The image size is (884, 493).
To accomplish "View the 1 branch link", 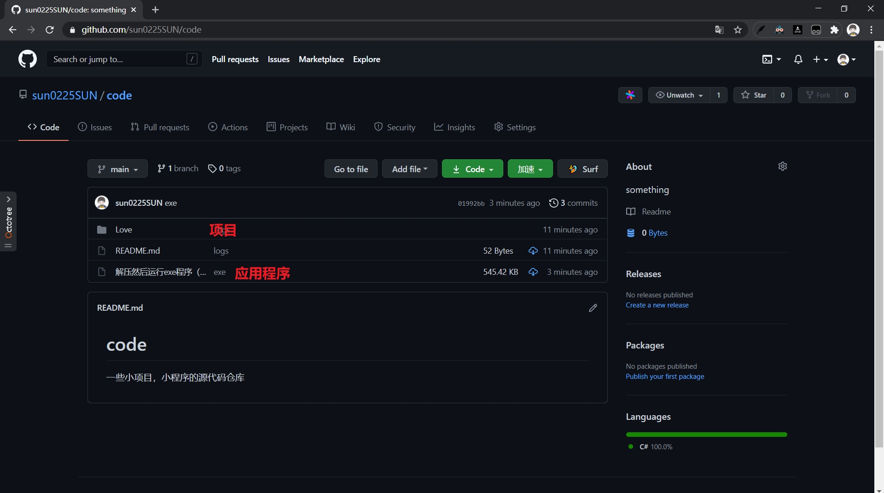I will pos(178,168).
